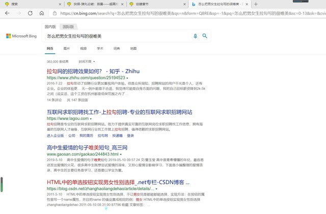
Task: Click the Bing search magnifier icon
Action: pos(205,36)
